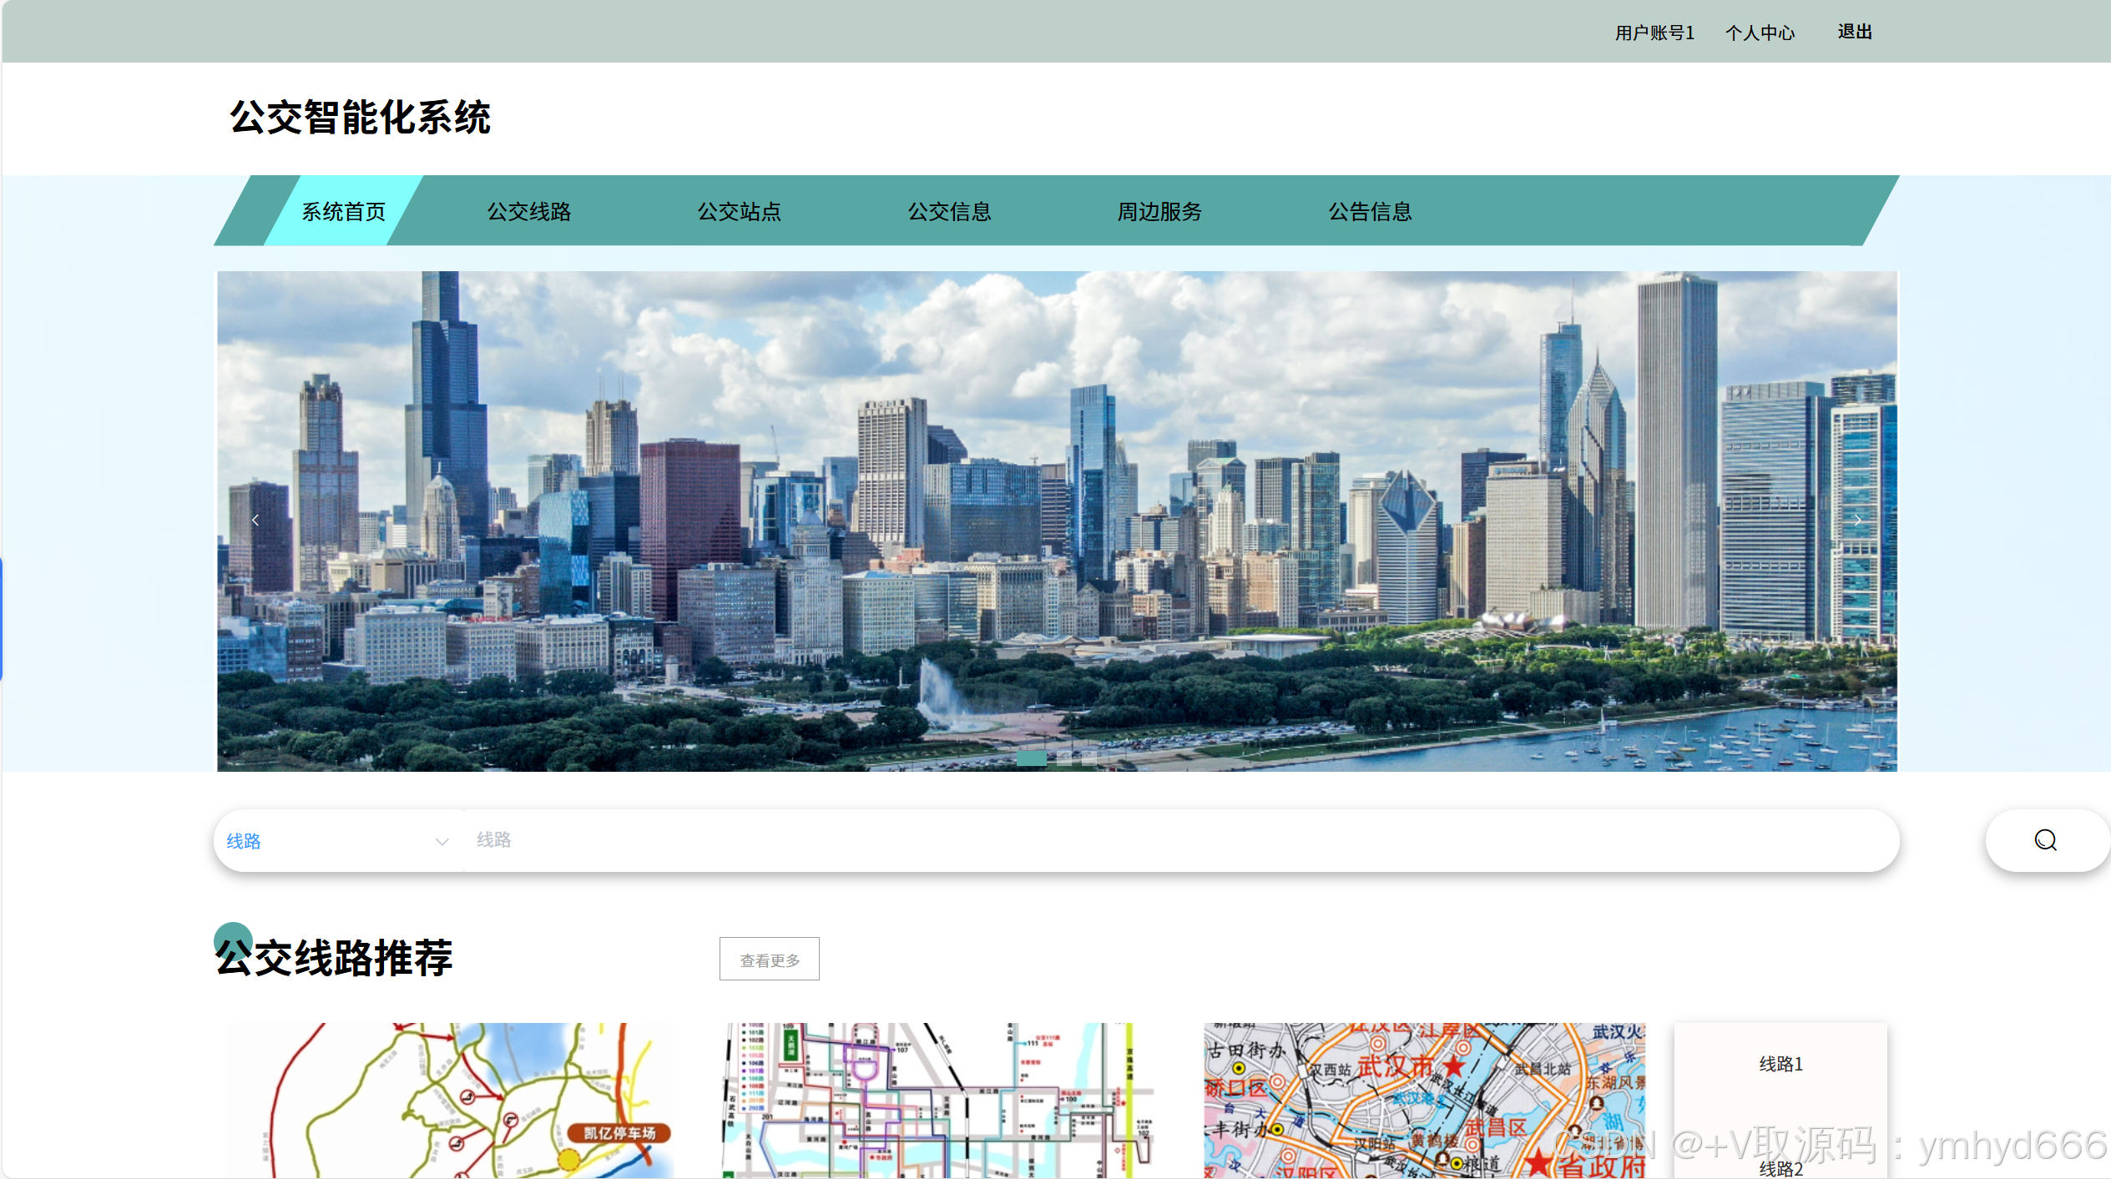2111x1179 pixels.
Task: Go to previous carousel slide arrow
Action: 255,520
